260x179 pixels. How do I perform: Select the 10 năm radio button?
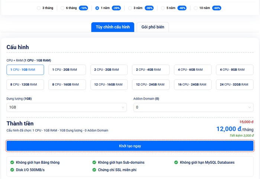pyautogui.click(x=196, y=8)
